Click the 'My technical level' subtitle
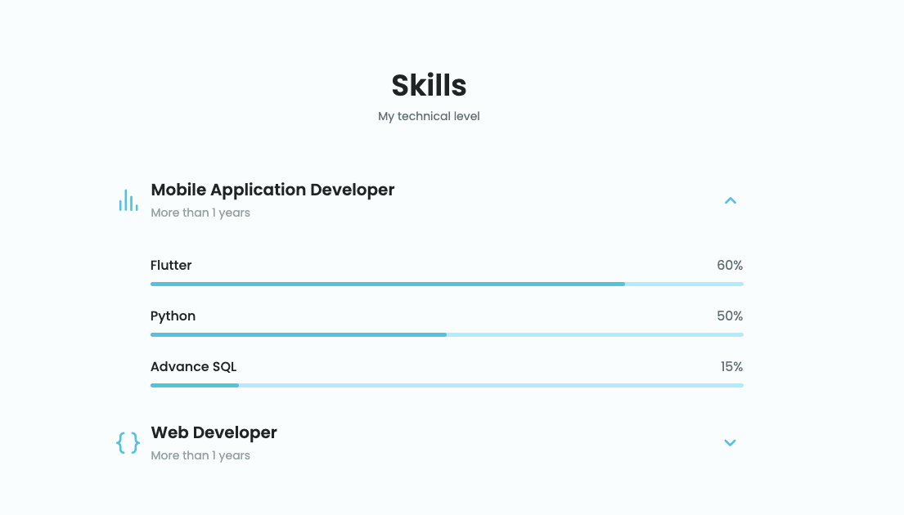 pyautogui.click(x=429, y=116)
